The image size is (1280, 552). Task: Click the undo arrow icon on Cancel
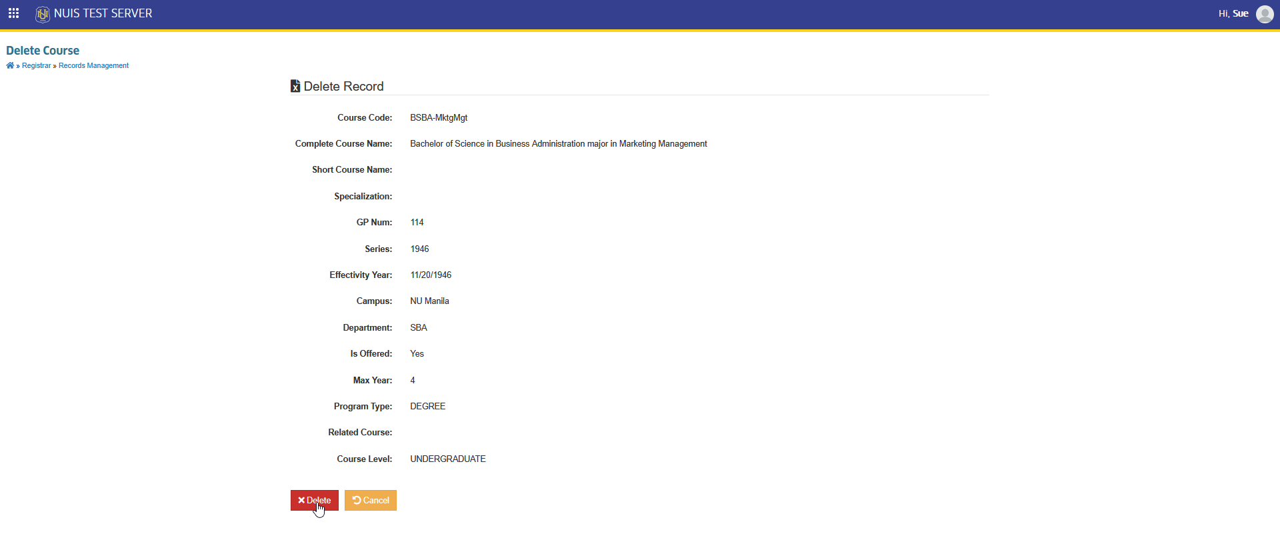[x=357, y=500]
